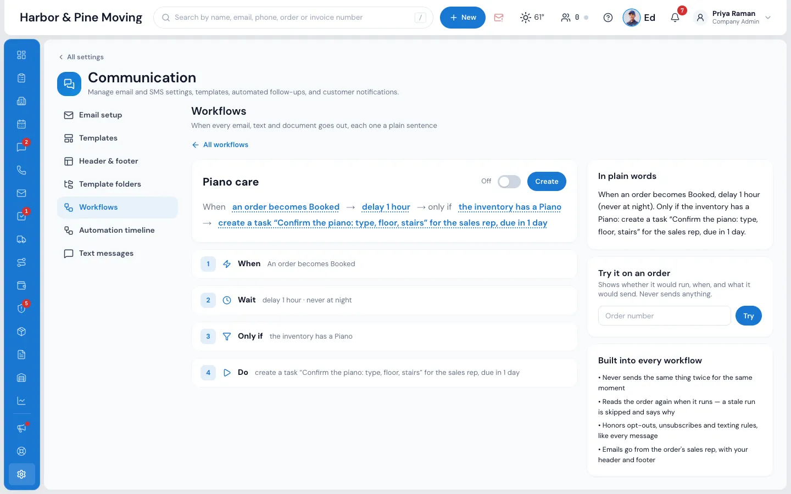Open the dashboard grid icon in sidebar
The image size is (791, 494).
click(21, 55)
